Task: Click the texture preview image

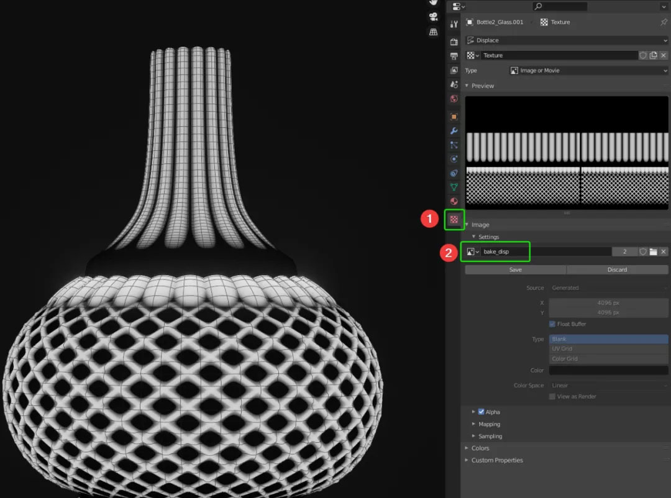Action: (567, 153)
